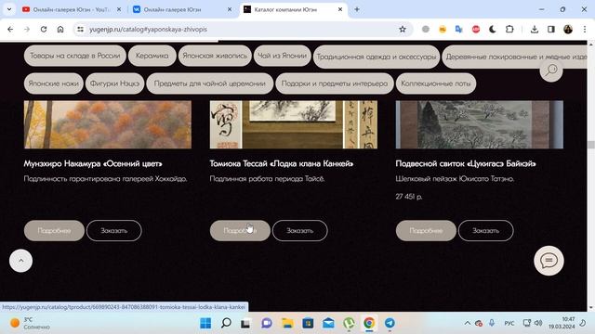This screenshot has width=595, height=334.
Task: Open browser downloads
Action: [x=535, y=29]
